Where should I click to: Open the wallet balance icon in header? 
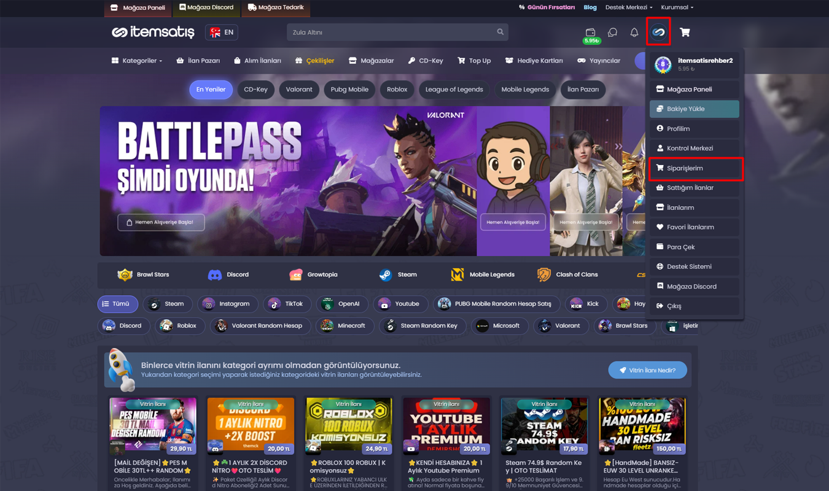[591, 32]
